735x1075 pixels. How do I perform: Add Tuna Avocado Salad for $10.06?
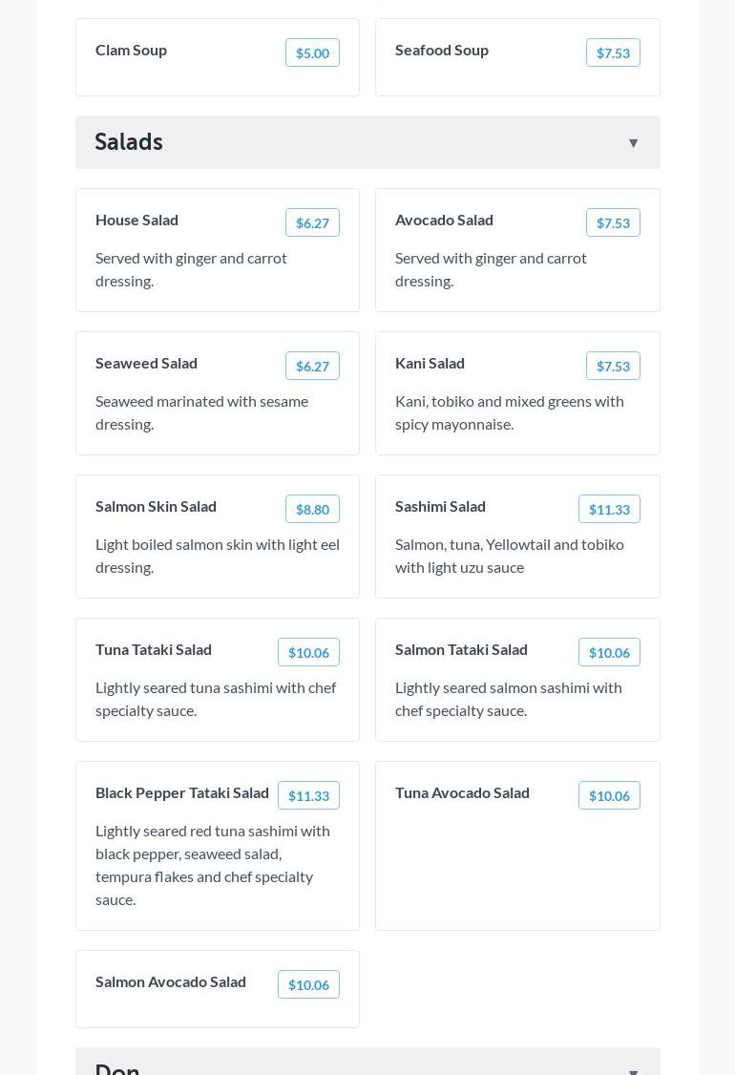[609, 796]
